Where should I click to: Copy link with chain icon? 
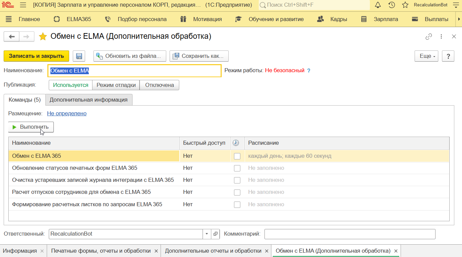pos(429,37)
